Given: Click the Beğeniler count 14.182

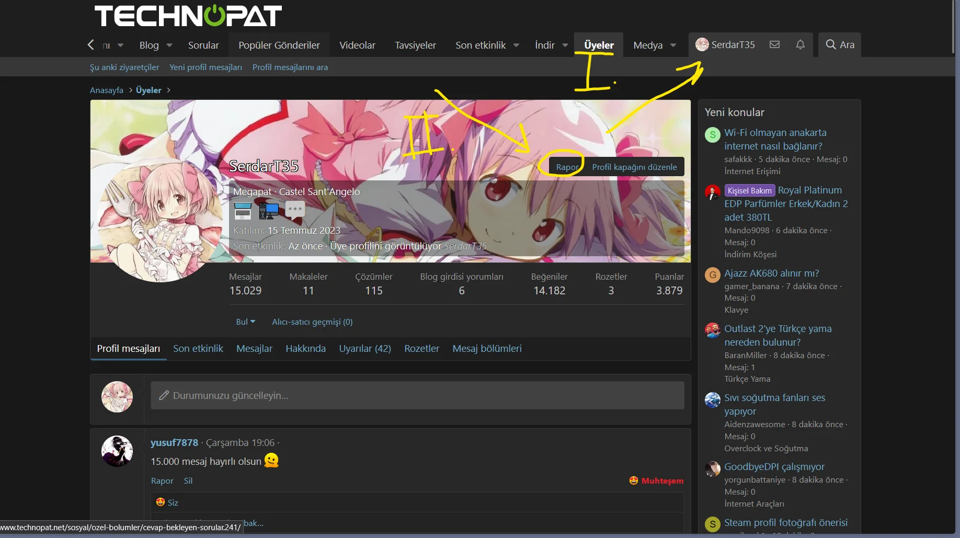Looking at the screenshot, I should [x=549, y=291].
